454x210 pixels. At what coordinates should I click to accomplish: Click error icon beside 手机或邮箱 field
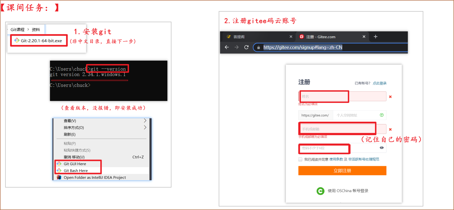[x=390, y=129]
